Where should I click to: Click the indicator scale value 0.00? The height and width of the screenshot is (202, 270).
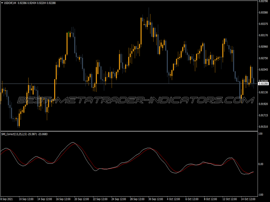coord(261,164)
